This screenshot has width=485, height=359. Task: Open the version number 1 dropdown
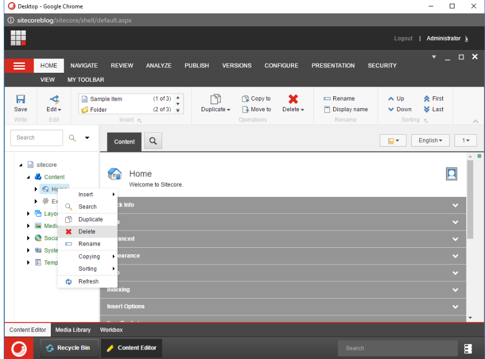[x=466, y=141]
